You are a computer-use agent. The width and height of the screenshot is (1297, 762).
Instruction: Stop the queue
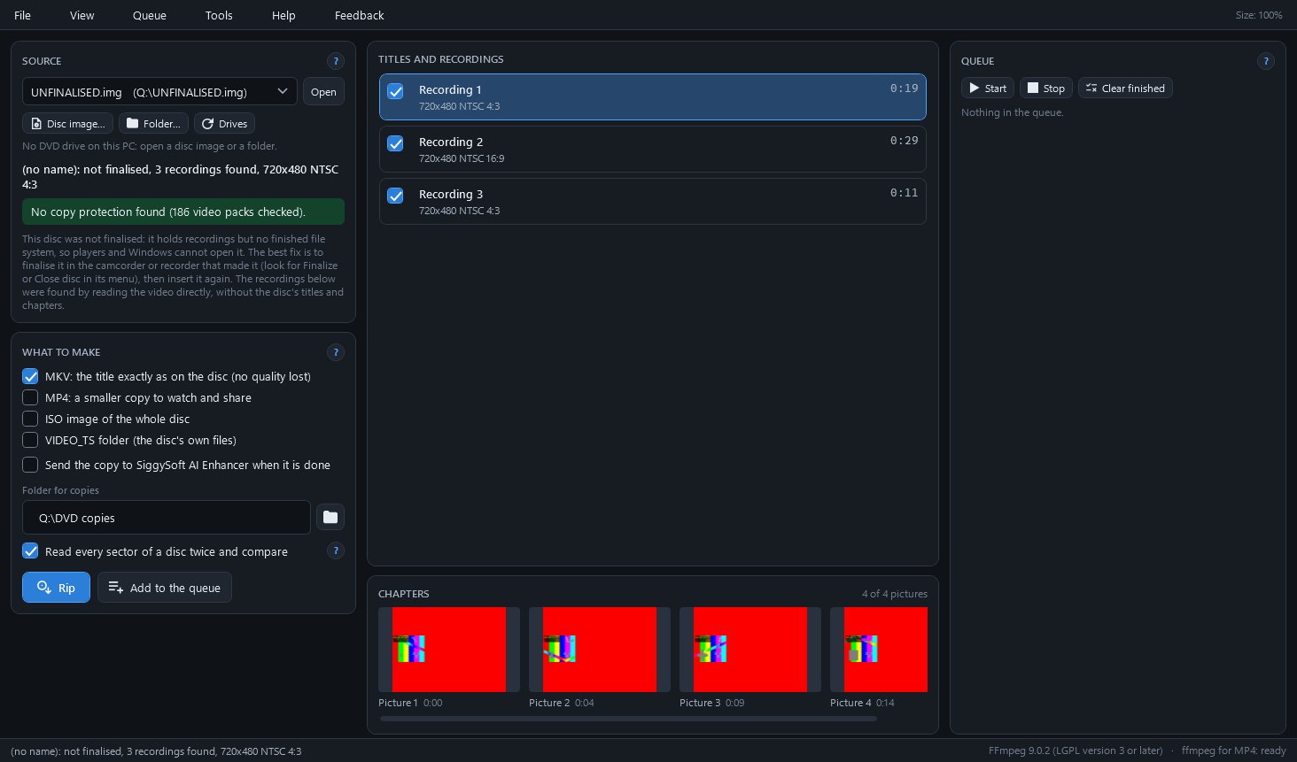1046,89
